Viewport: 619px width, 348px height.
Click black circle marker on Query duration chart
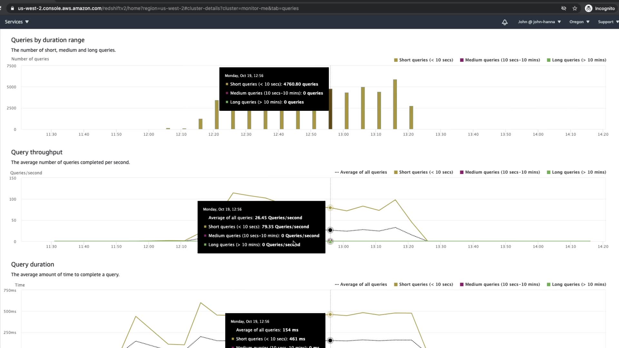[330, 341]
